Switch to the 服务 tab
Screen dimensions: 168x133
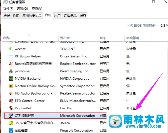[83, 16]
